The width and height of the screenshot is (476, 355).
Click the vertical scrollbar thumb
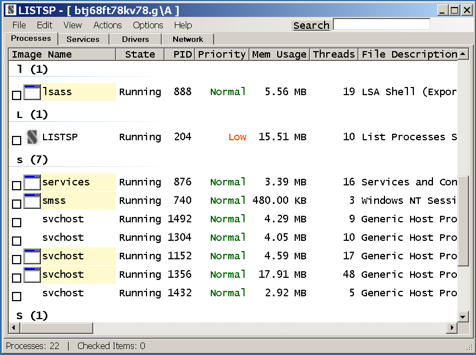click(x=462, y=221)
